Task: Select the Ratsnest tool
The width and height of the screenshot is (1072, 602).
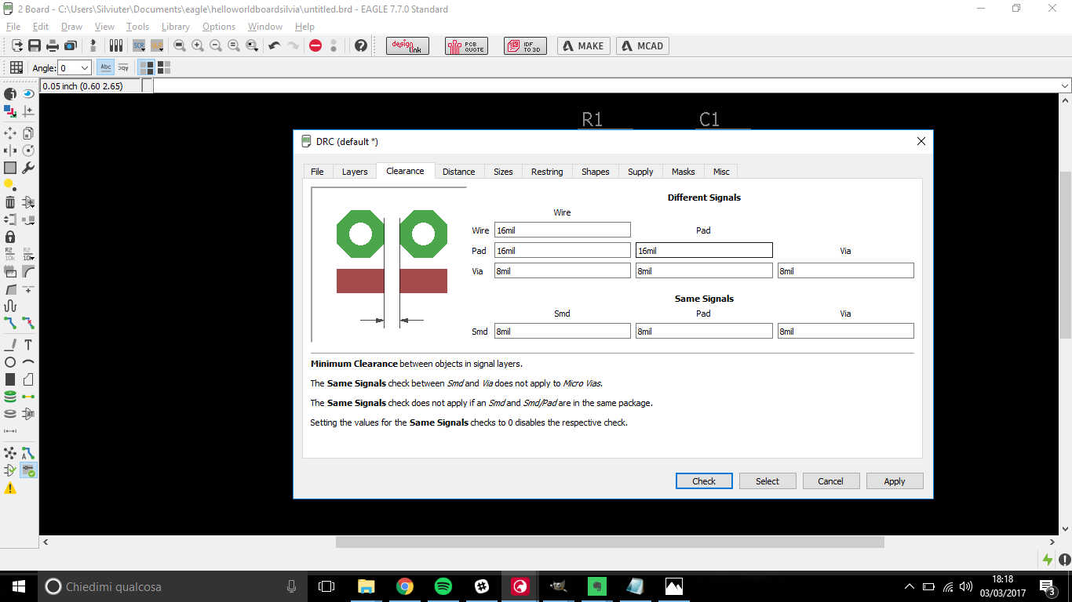Action: (10, 453)
